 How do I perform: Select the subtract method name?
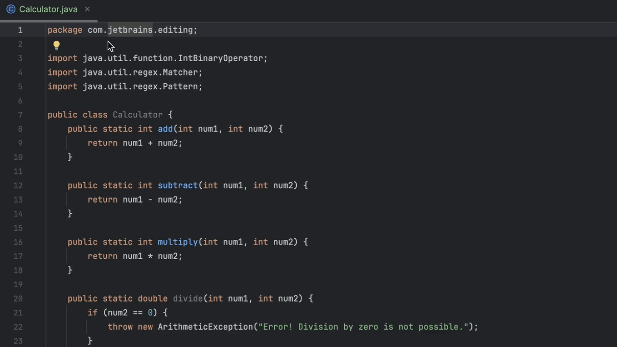[178, 185]
